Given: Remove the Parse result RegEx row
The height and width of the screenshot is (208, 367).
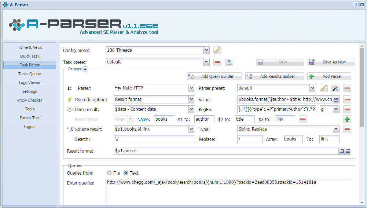Looking at the screenshot, I should (x=347, y=109).
